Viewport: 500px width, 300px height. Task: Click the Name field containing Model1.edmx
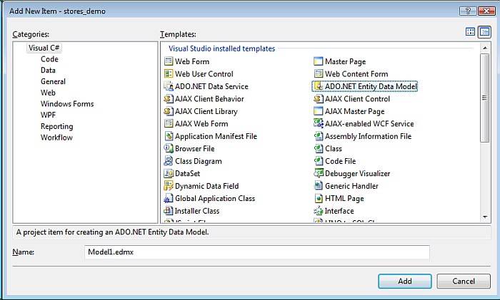tap(256, 252)
